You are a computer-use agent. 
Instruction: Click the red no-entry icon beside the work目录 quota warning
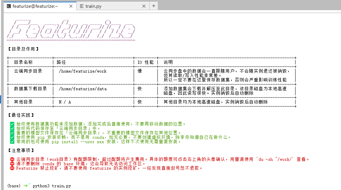tap(12, 159)
